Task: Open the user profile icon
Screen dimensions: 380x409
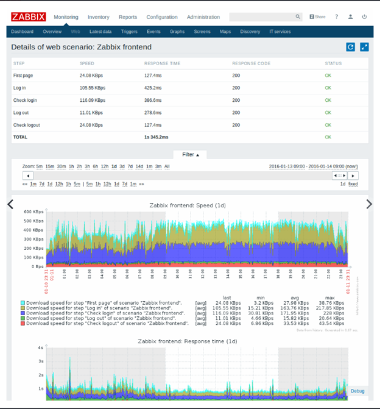Action: (351, 16)
